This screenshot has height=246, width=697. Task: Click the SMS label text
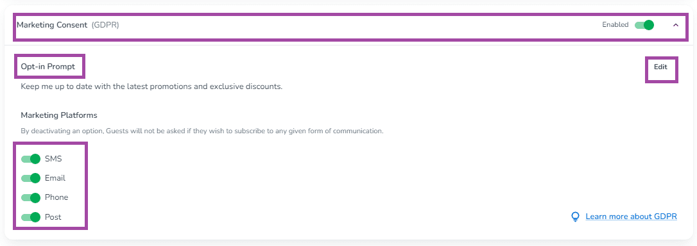(53, 159)
